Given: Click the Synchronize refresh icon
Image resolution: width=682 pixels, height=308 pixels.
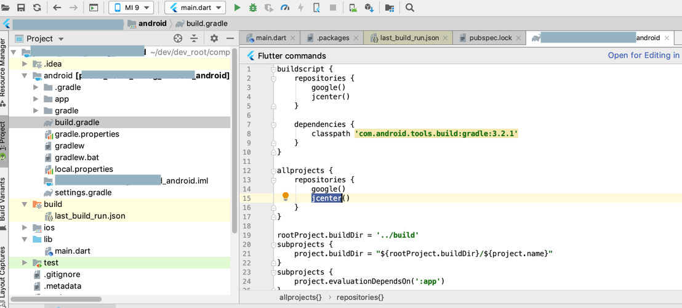Looking at the screenshot, I should click(37, 8).
